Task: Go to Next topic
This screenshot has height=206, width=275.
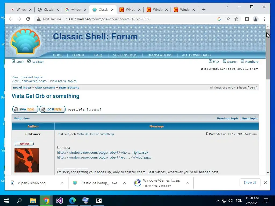Action: 249,118
